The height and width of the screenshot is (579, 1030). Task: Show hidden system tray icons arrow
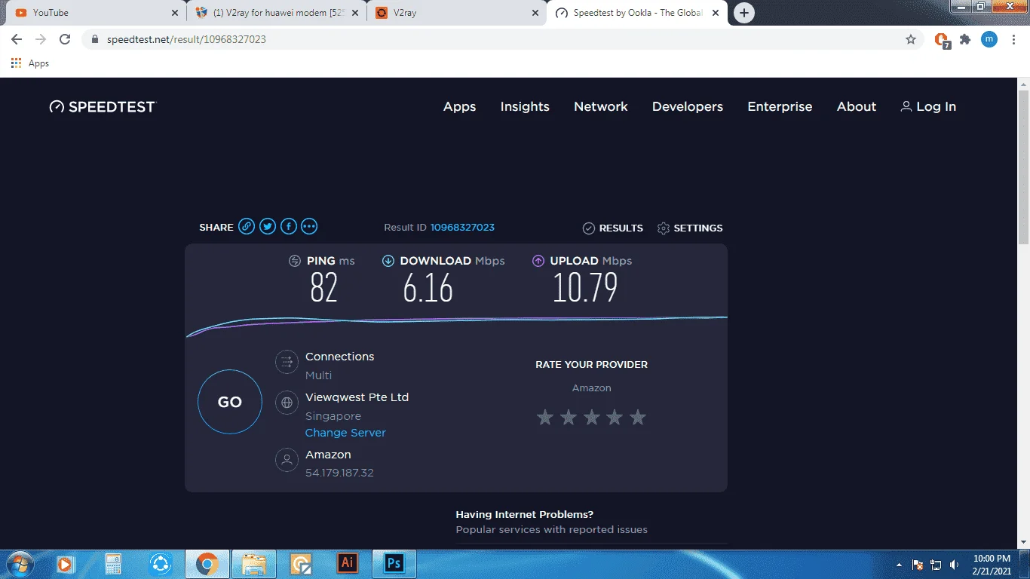click(899, 564)
